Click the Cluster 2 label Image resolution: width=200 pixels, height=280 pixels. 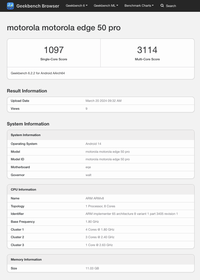(x=17, y=237)
